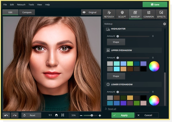Select the Makeup tab
This screenshot has height=122, width=172.
135,14
